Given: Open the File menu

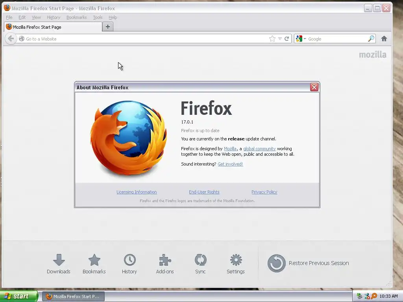Looking at the screenshot, I should click(x=9, y=17).
